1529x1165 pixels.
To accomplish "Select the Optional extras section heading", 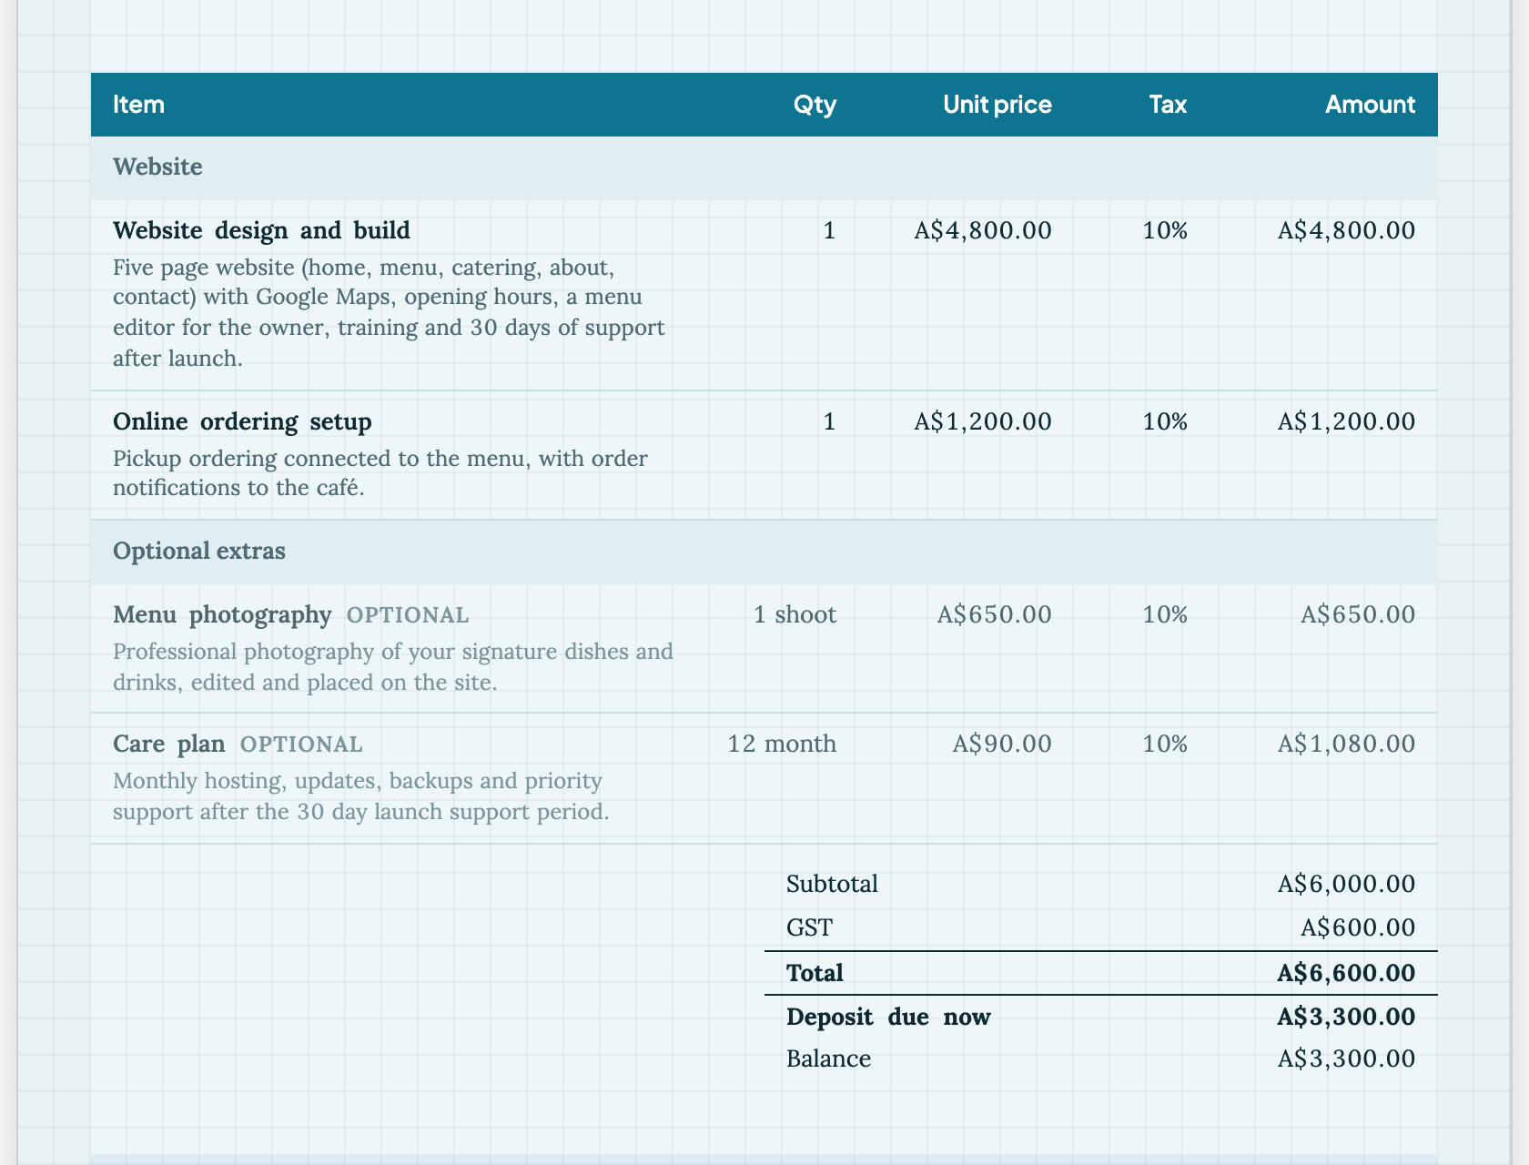I will pos(199,552).
